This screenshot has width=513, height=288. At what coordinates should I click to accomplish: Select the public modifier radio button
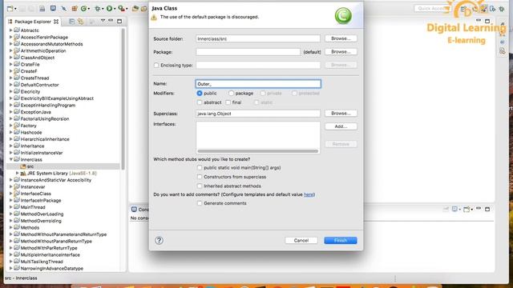pyautogui.click(x=200, y=94)
